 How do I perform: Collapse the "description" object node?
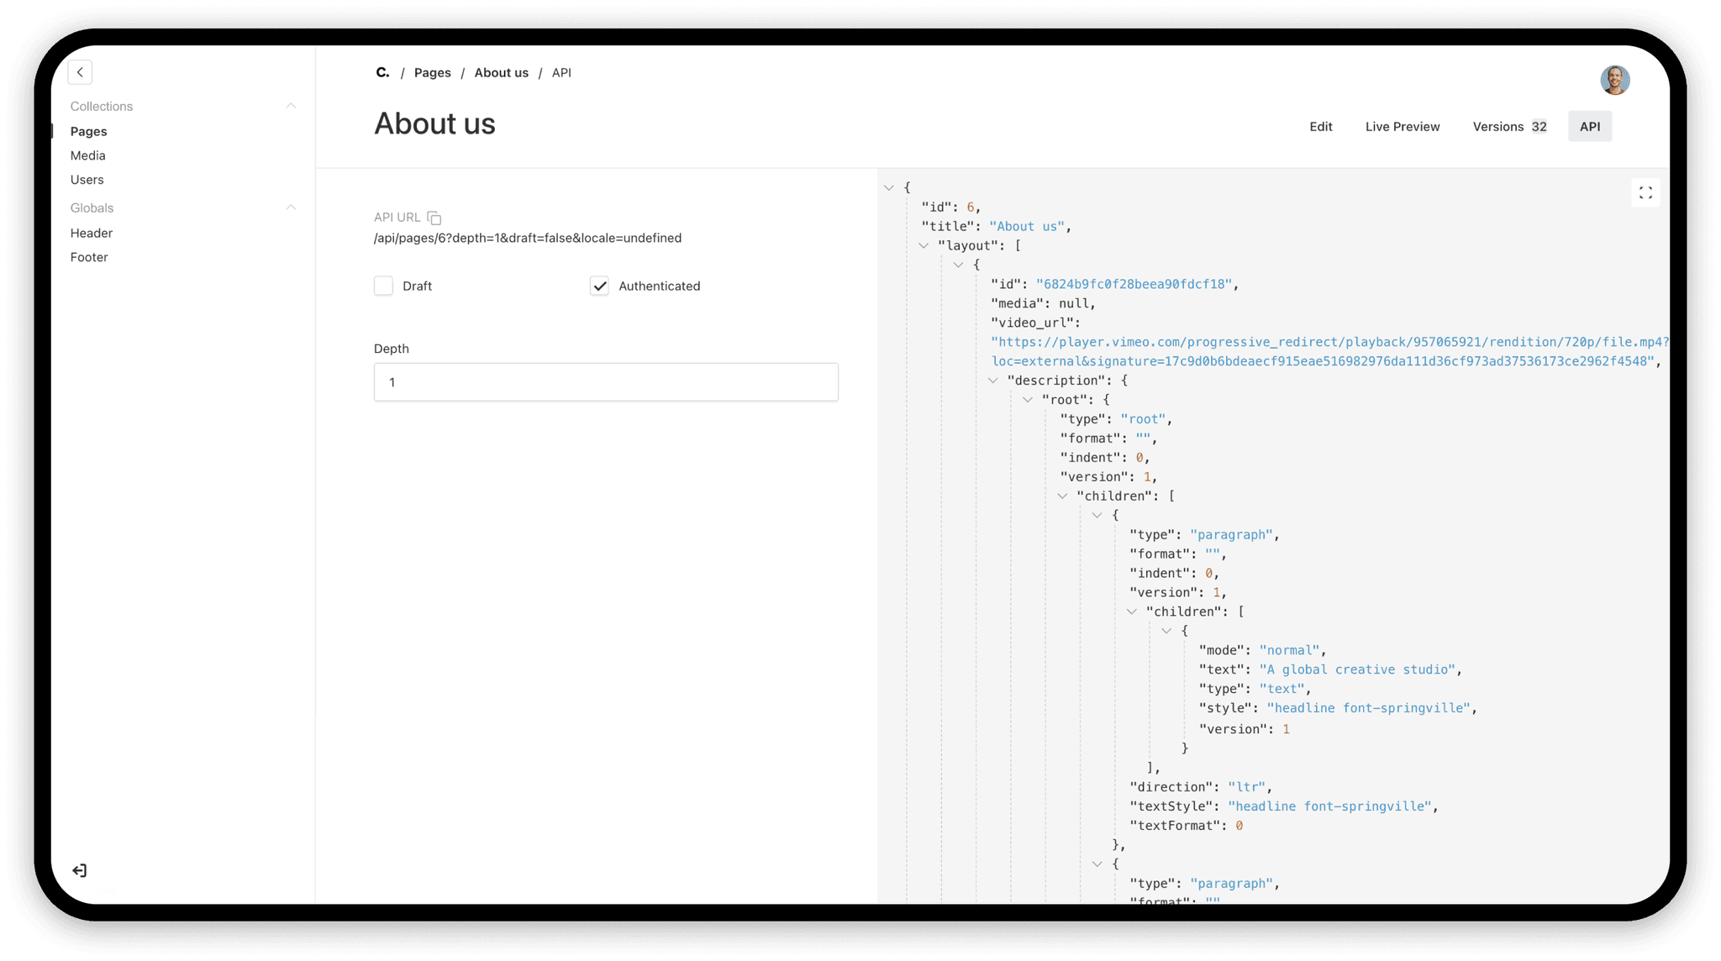993,381
